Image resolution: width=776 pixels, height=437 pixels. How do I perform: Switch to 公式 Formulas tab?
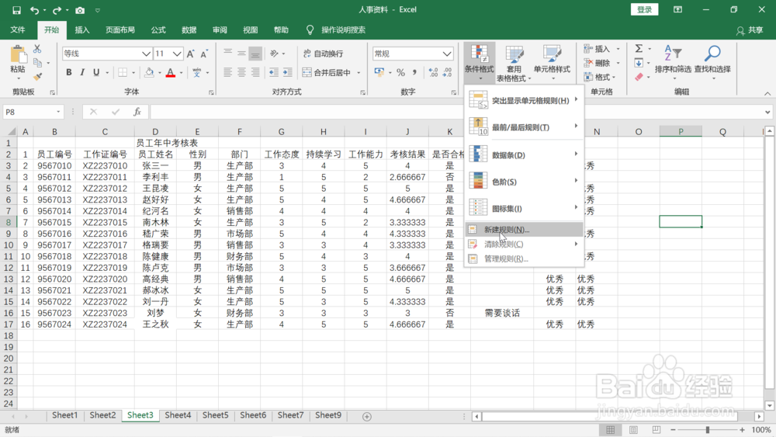pos(158,29)
